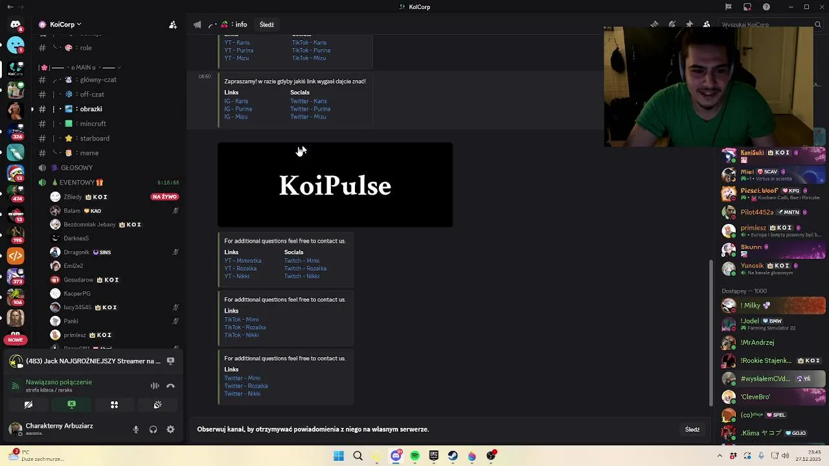Open the TikTok - Nikki link
The image size is (829, 466).
click(242, 335)
